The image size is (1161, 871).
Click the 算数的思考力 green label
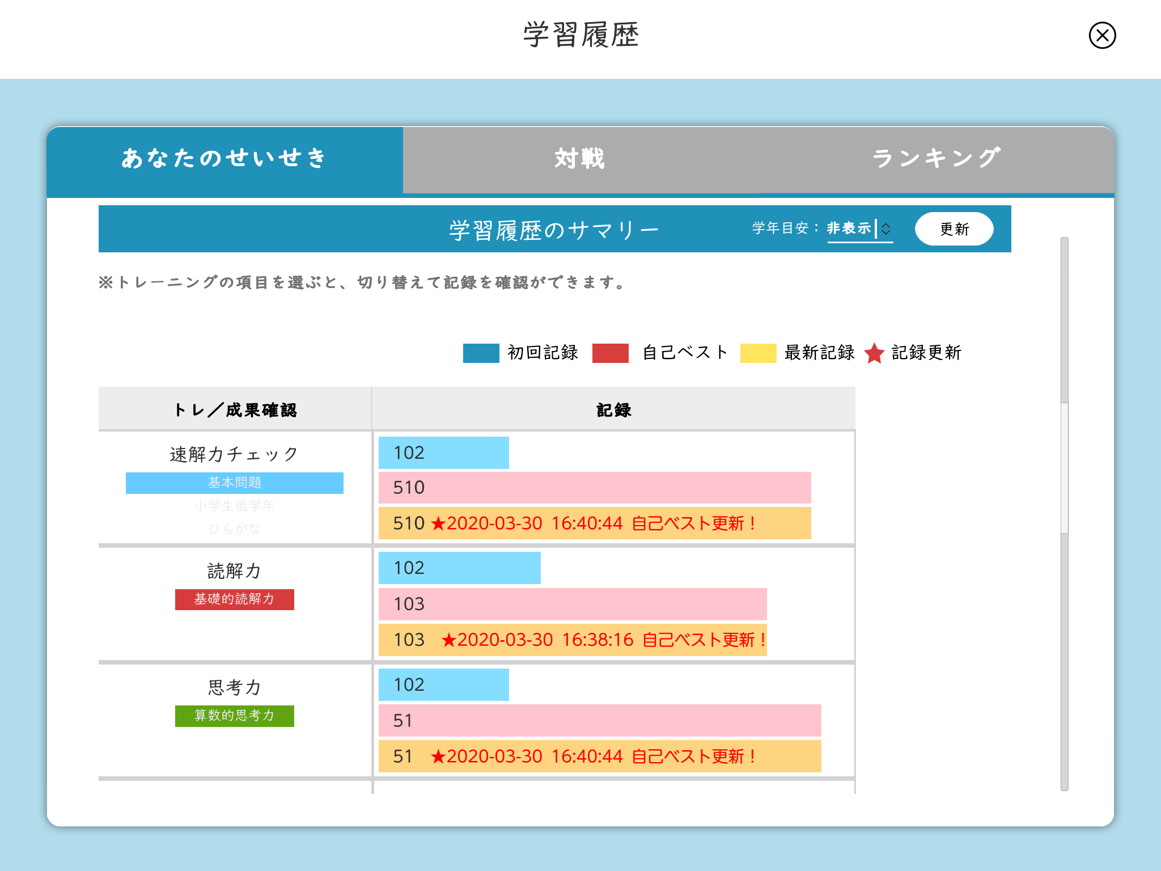click(235, 716)
